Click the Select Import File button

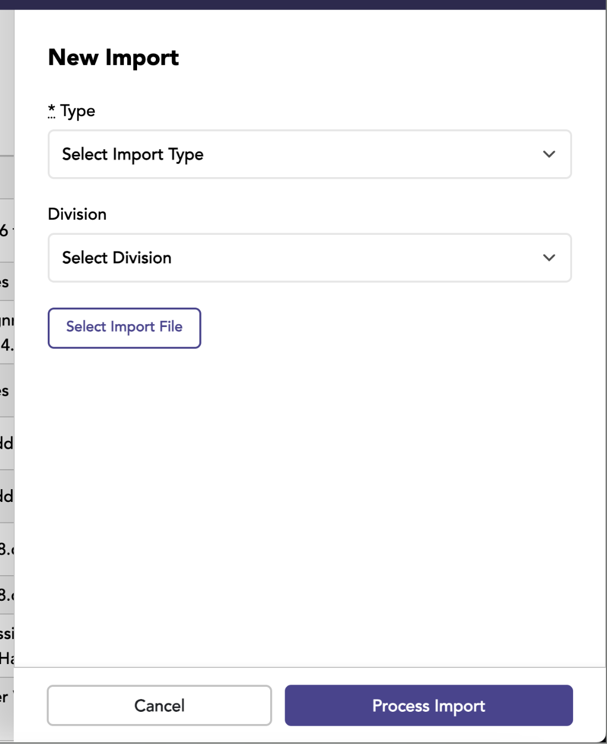[x=124, y=328]
